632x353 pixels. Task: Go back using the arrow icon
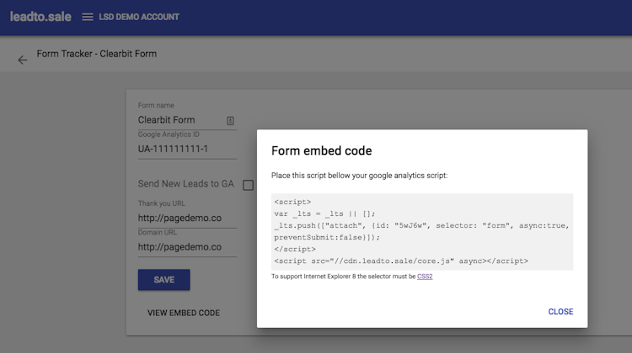tap(23, 60)
